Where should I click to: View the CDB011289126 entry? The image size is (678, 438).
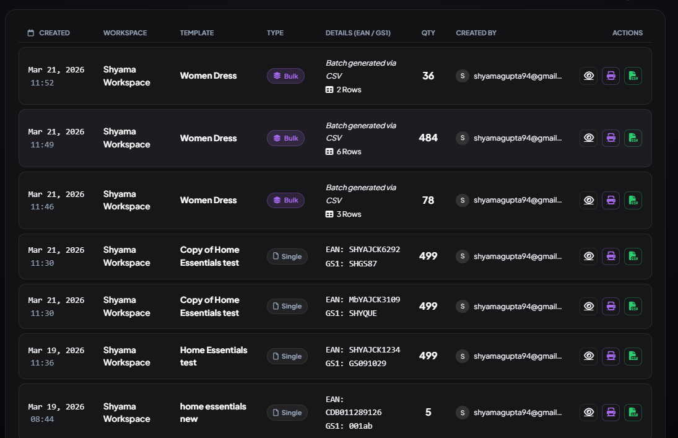(x=588, y=413)
